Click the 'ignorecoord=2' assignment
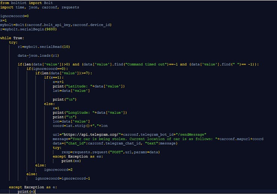The width and height of the screenshot is (277, 194). [58, 170]
